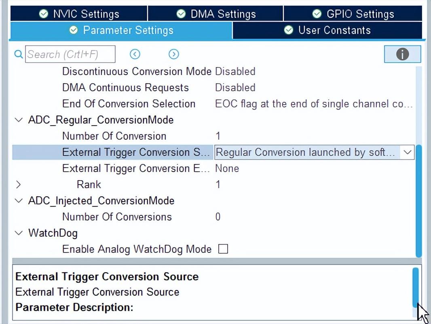Enable Analog WatchDog Mode checkbox
431x324 pixels.
point(223,249)
